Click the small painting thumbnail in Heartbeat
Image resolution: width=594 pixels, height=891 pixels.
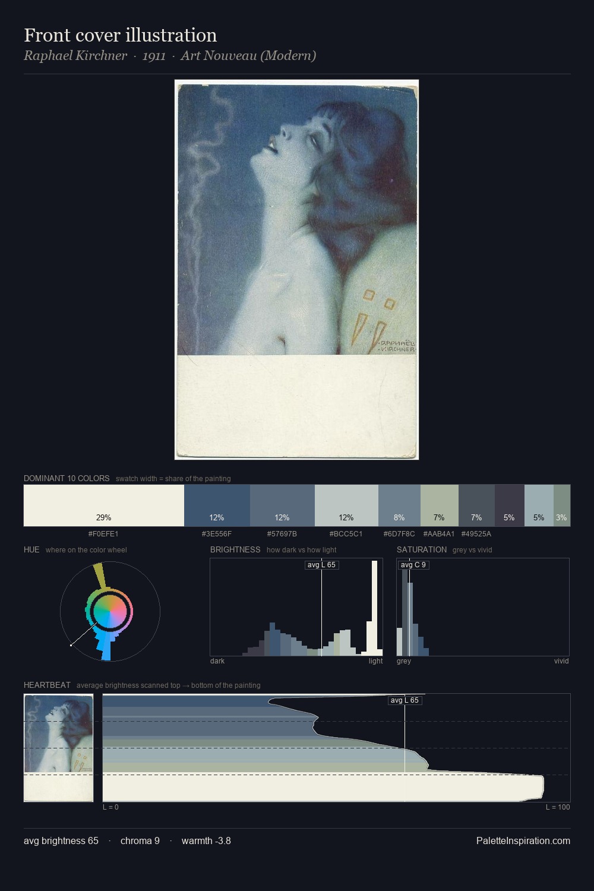[59, 748]
